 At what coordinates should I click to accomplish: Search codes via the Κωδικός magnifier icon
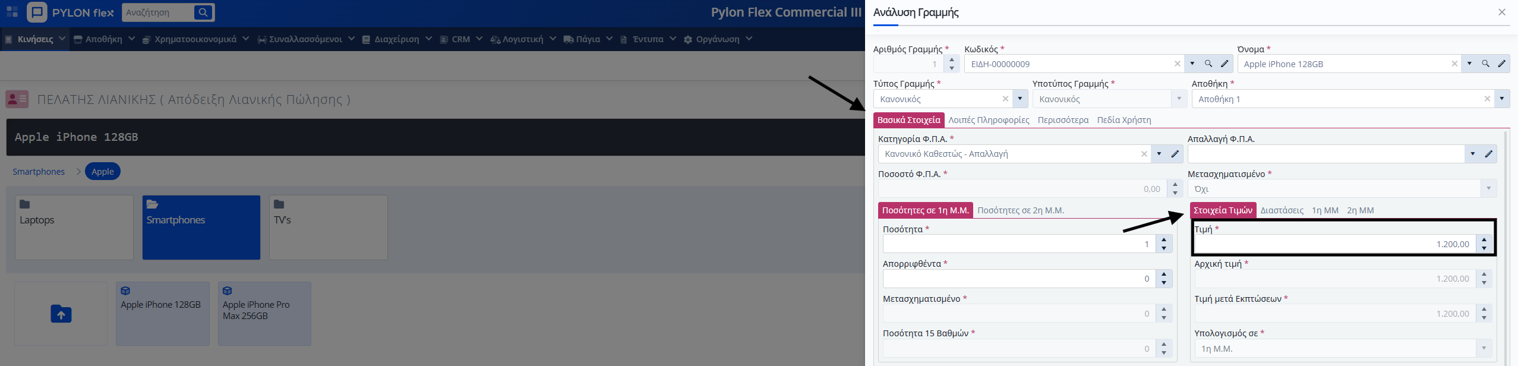click(x=1208, y=64)
